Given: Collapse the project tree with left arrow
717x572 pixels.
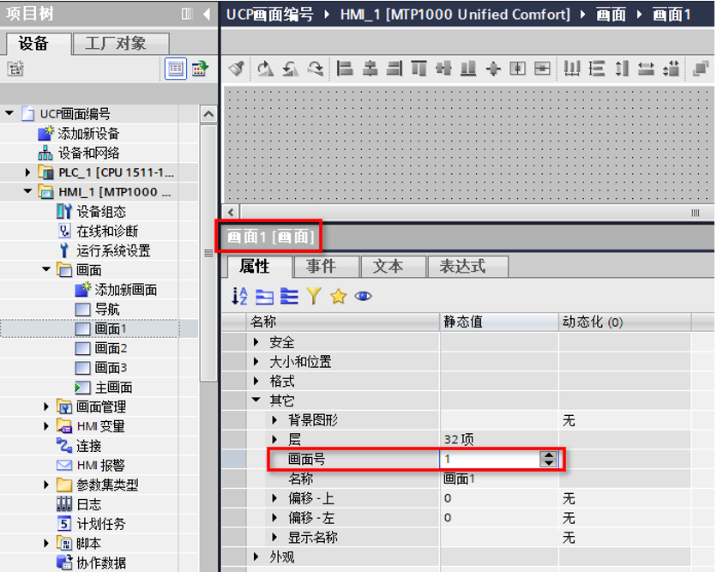Looking at the screenshot, I should click(207, 15).
